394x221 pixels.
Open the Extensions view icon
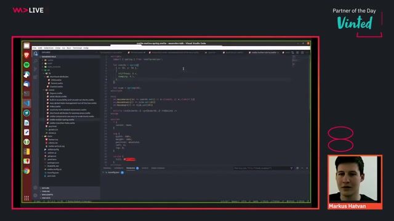point(36,77)
